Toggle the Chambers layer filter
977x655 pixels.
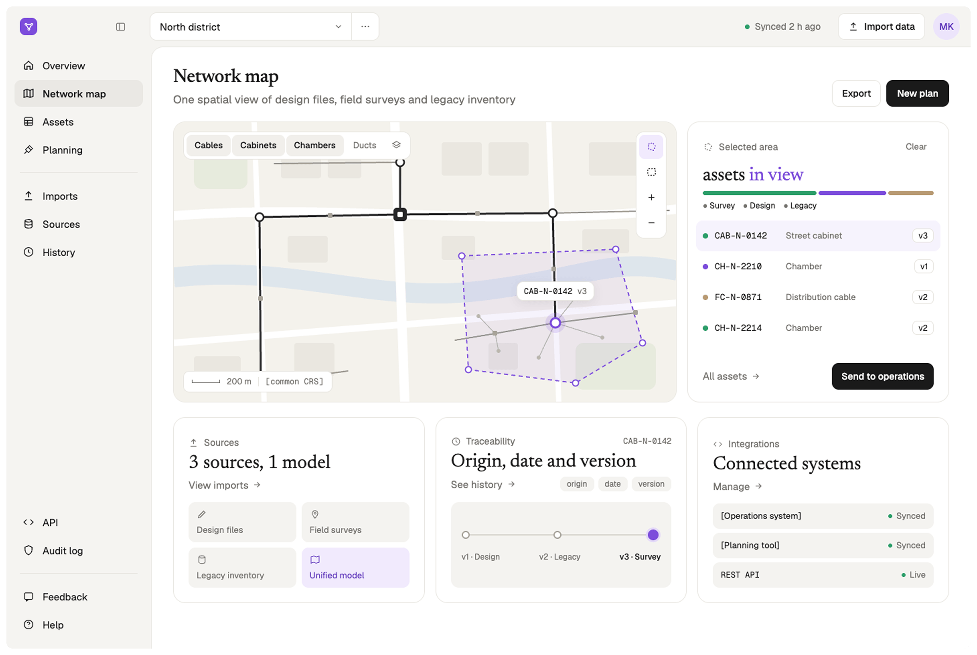(x=315, y=145)
